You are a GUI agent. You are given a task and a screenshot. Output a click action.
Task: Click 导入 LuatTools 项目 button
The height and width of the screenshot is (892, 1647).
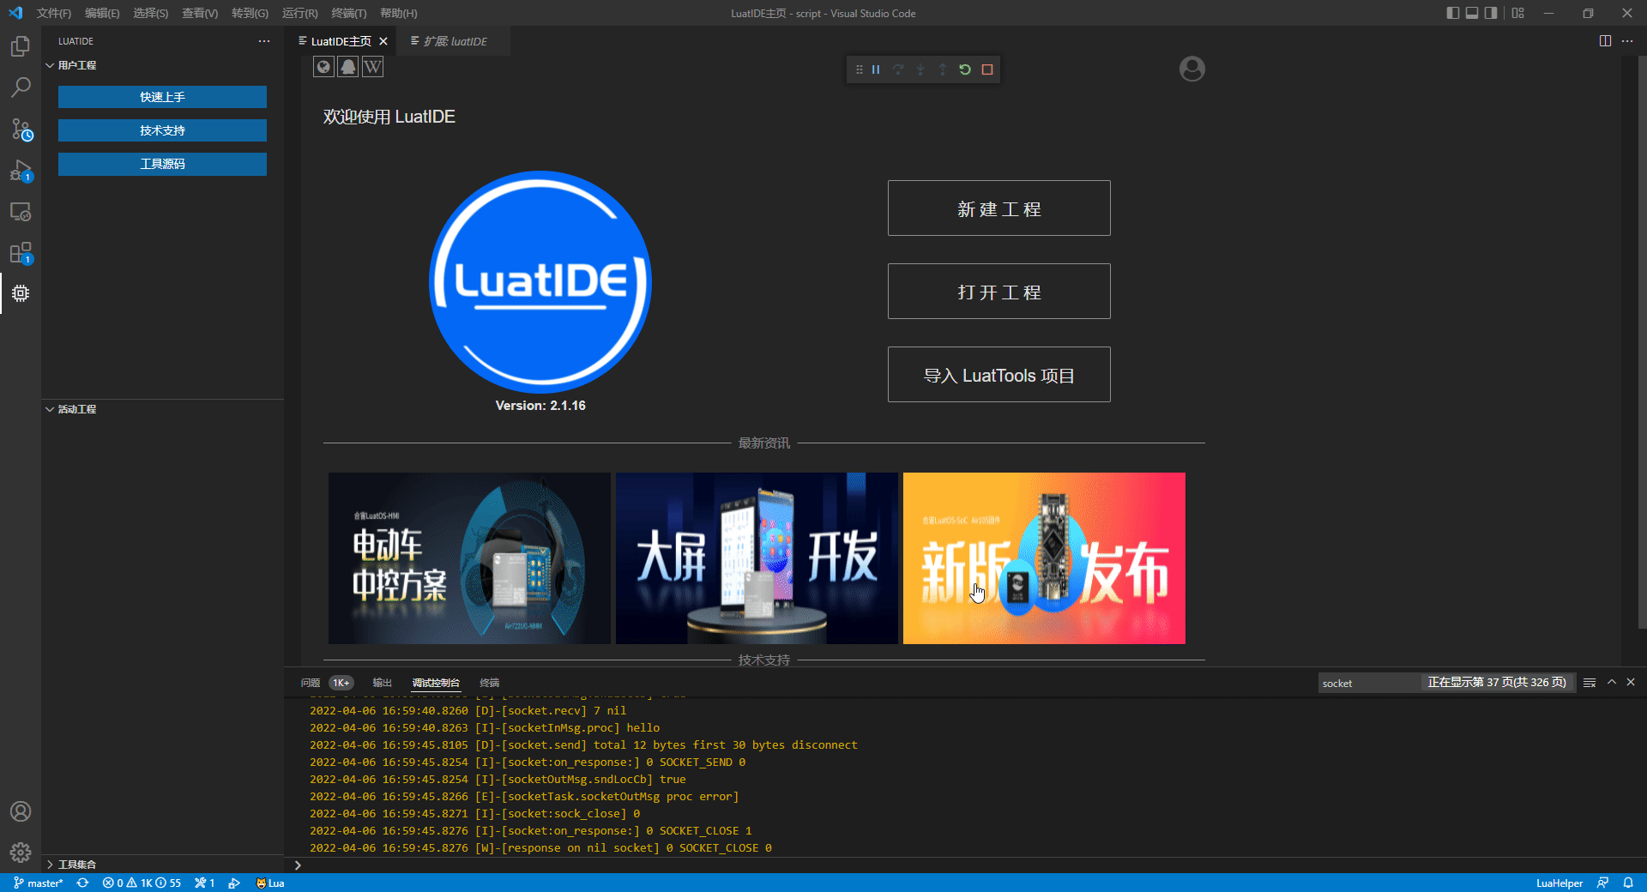pyautogui.click(x=999, y=375)
